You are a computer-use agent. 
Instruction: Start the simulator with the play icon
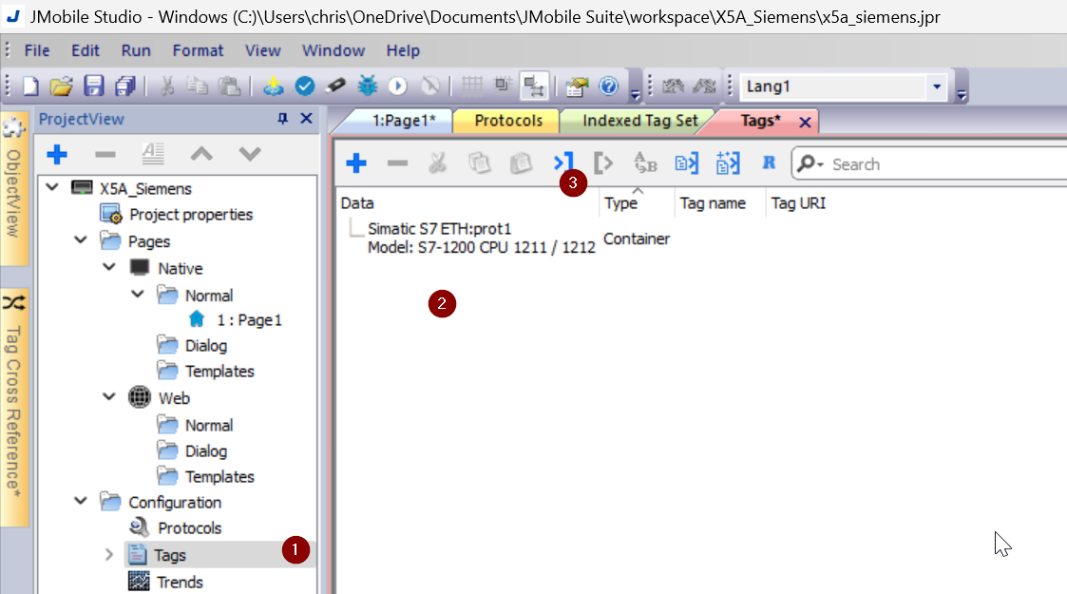[398, 86]
